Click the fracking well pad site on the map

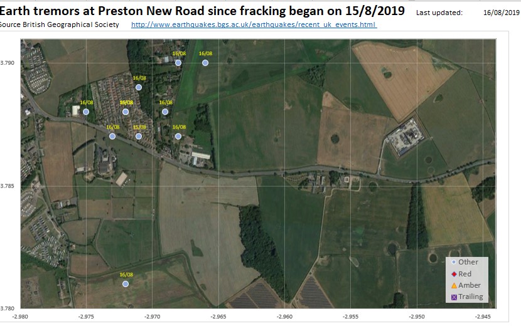(406, 139)
